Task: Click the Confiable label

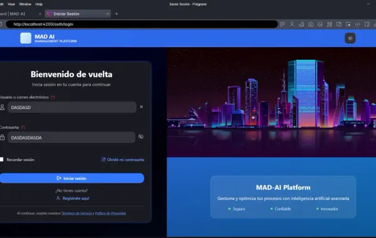Action: click(283, 209)
